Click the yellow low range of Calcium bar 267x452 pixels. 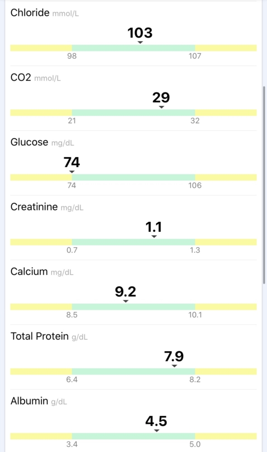[41, 307]
